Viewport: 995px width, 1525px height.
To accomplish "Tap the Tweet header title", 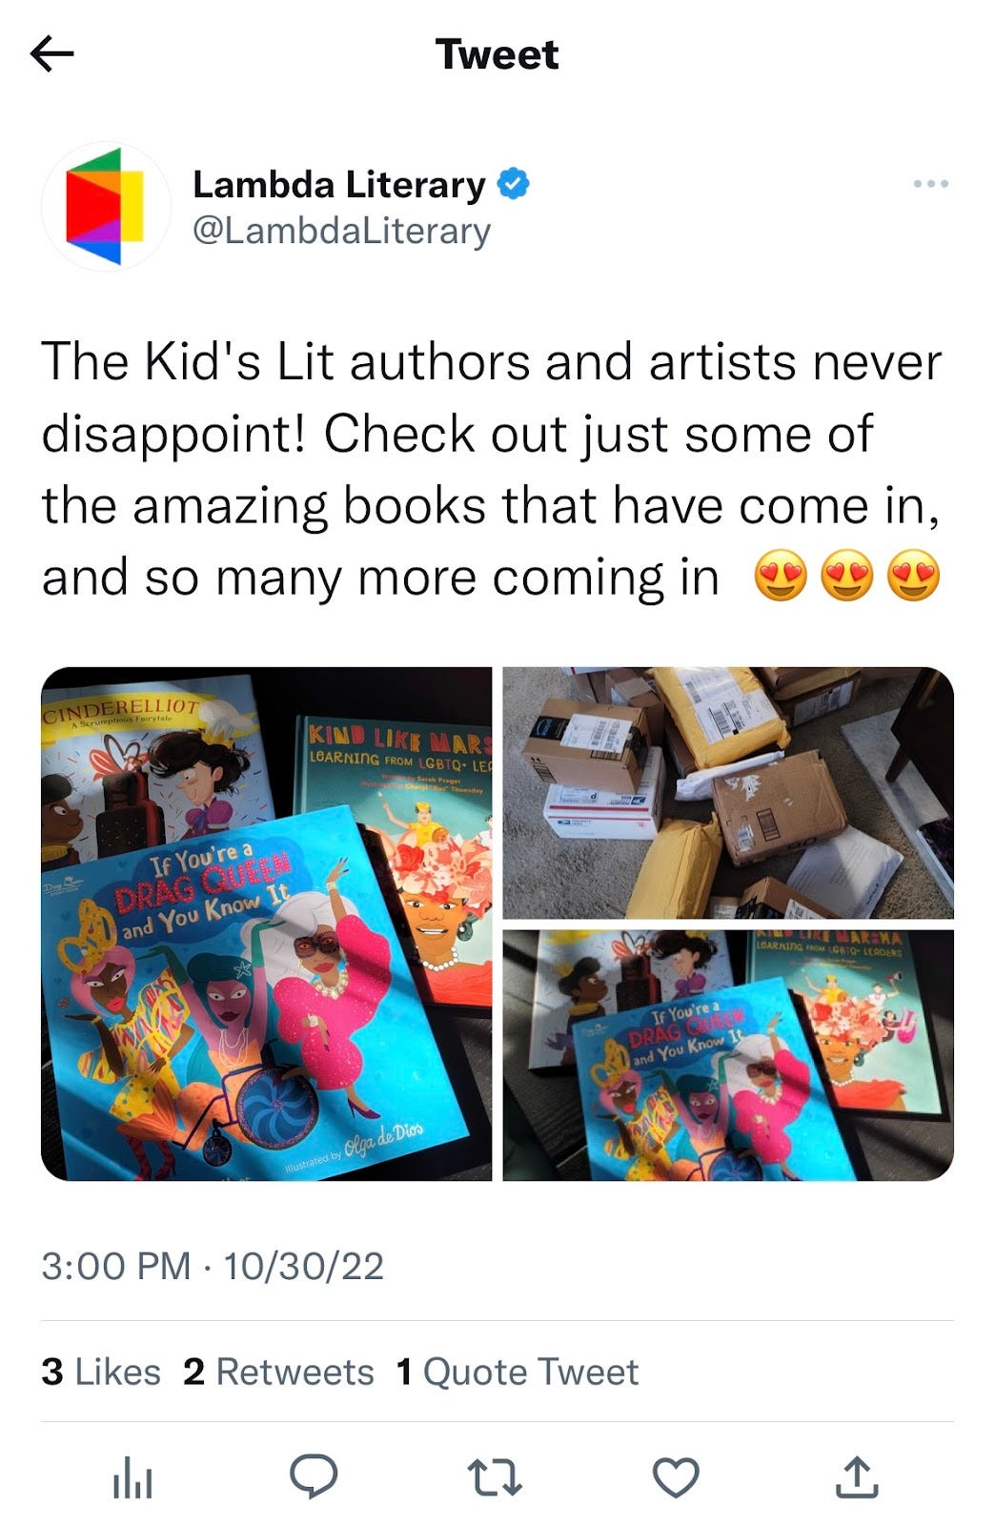I will (497, 54).
